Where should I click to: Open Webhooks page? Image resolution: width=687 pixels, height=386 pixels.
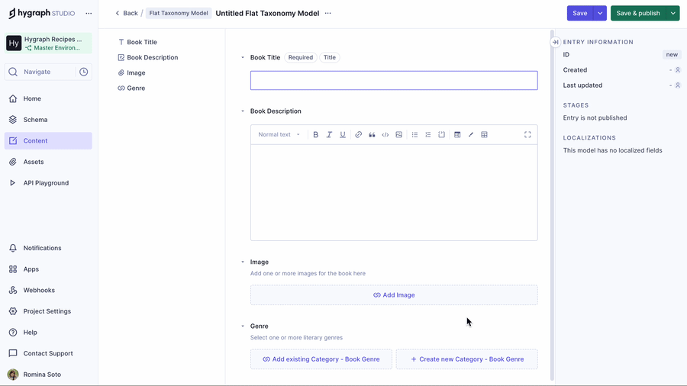pyautogui.click(x=48, y=290)
